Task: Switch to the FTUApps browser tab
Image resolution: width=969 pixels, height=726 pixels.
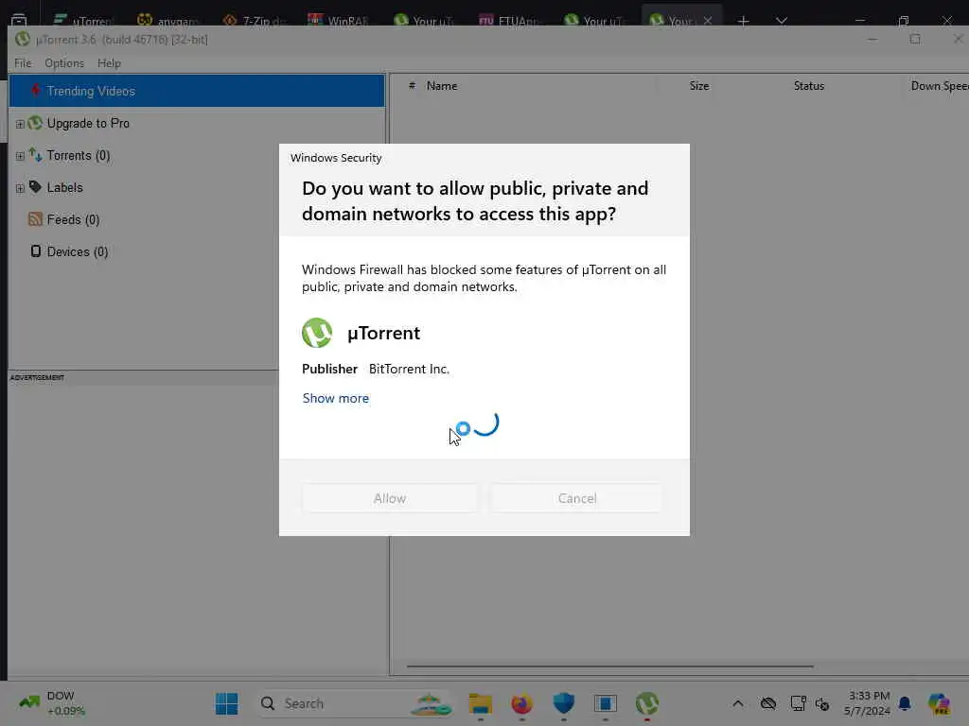Action: [x=508, y=21]
